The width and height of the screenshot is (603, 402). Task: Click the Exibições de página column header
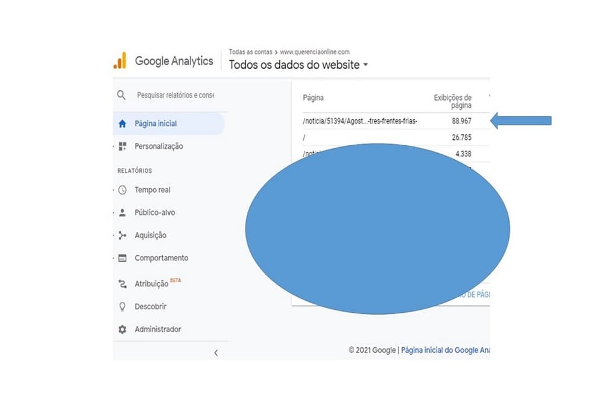[452, 101]
